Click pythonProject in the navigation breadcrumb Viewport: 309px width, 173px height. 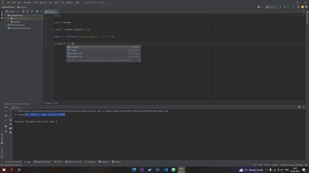click(8, 7)
